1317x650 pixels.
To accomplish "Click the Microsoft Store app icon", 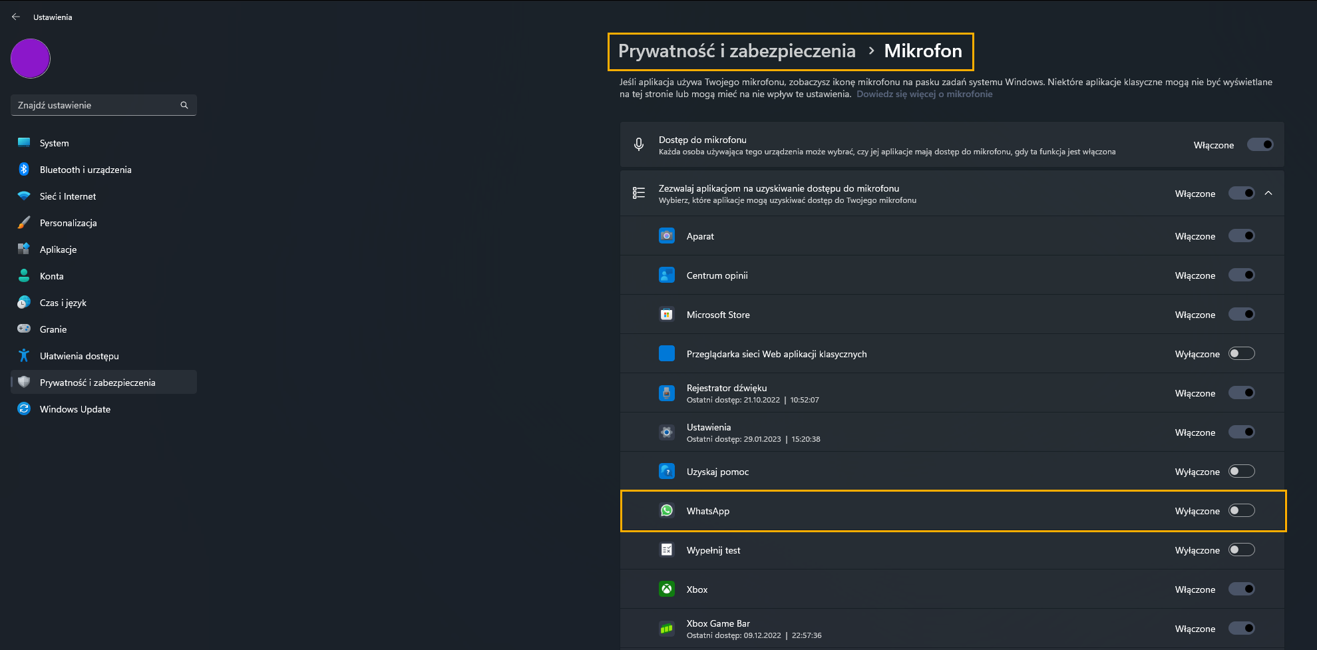I will click(667, 314).
